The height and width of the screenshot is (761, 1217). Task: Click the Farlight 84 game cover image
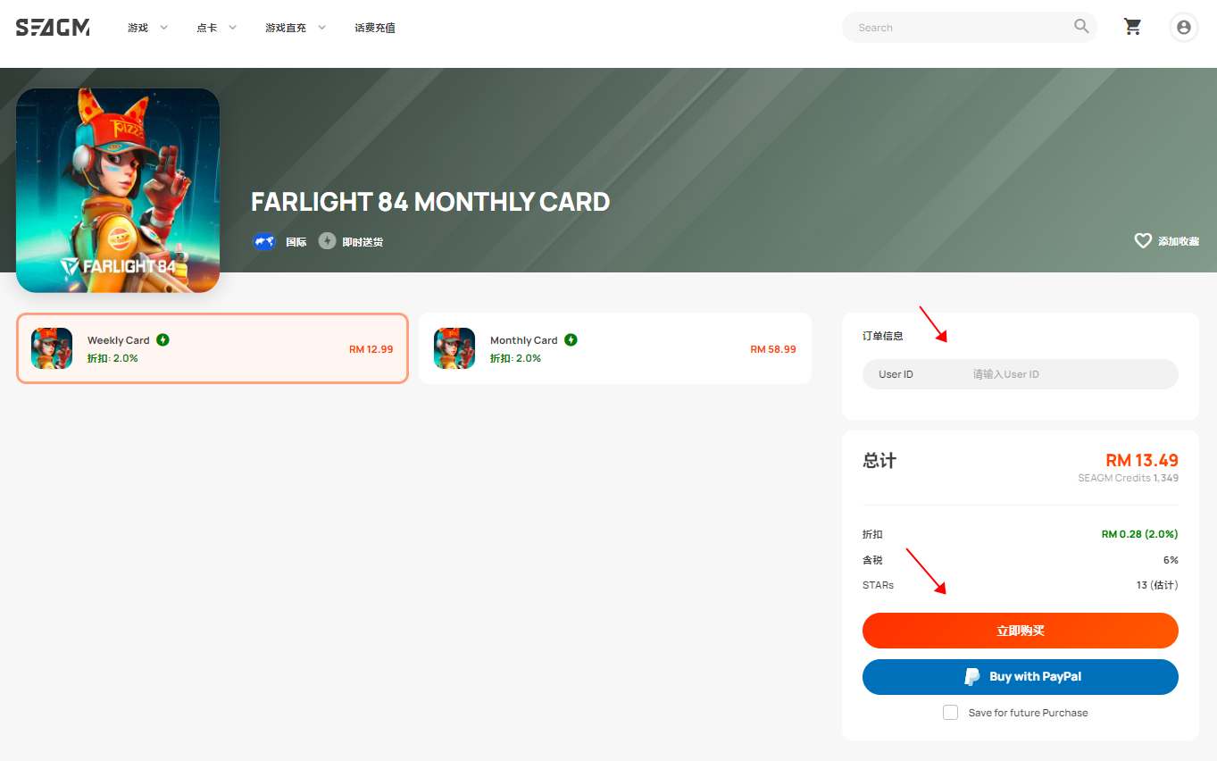click(118, 190)
